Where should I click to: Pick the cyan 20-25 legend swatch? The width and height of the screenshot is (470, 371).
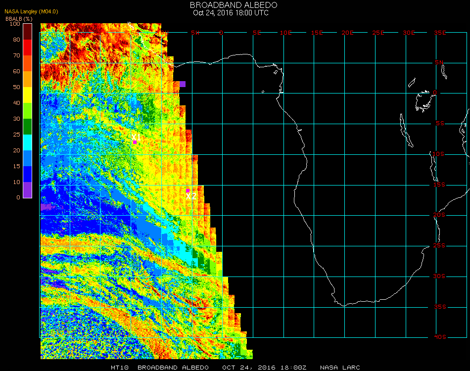28,142
